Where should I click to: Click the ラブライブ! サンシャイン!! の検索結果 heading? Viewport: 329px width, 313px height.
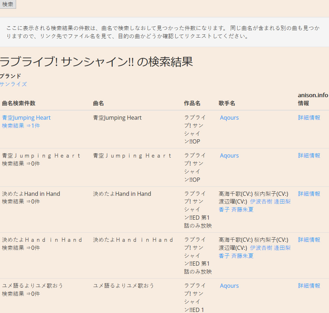tap(96, 62)
